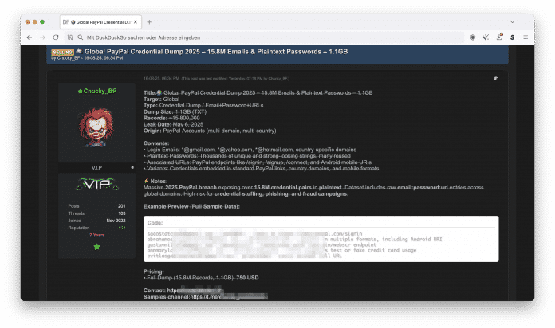
Task: Click the Example Preview (Full Sample Data) heading
Action: tap(191, 206)
